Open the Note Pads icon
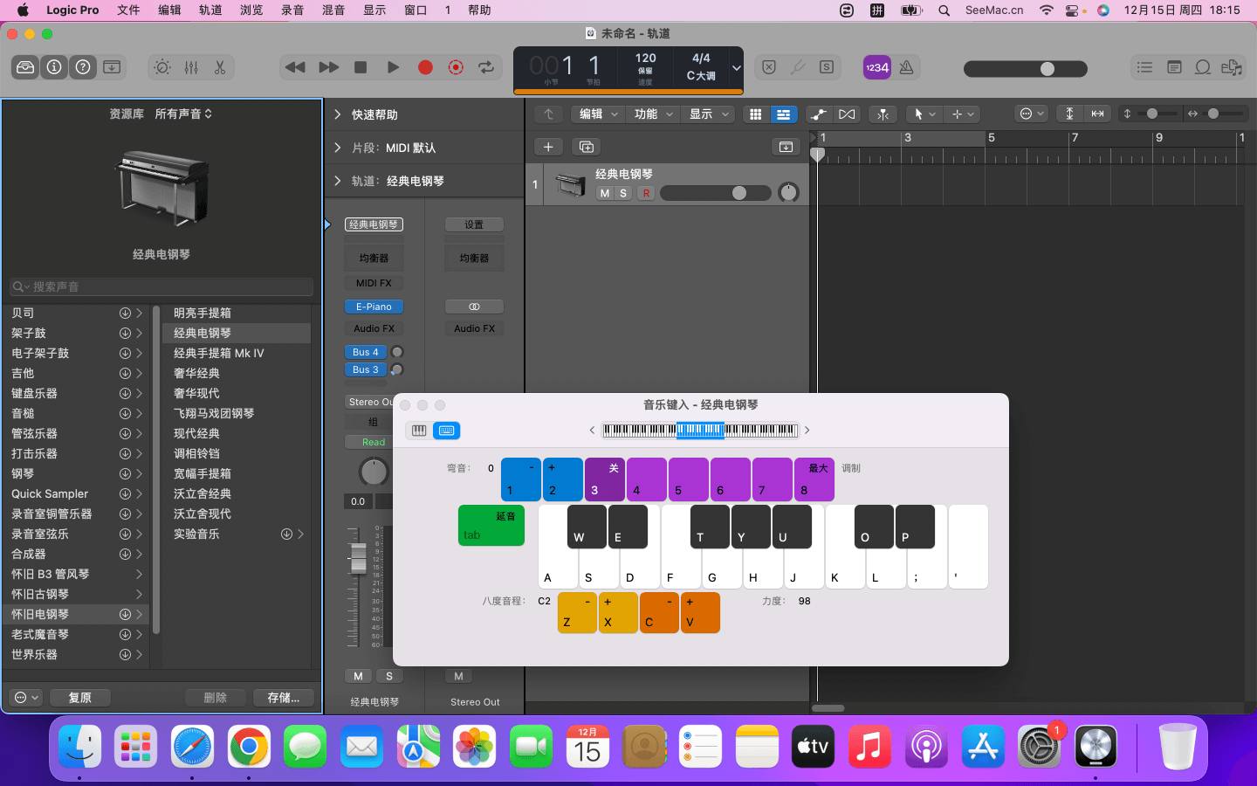This screenshot has height=786, width=1257. [1174, 67]
